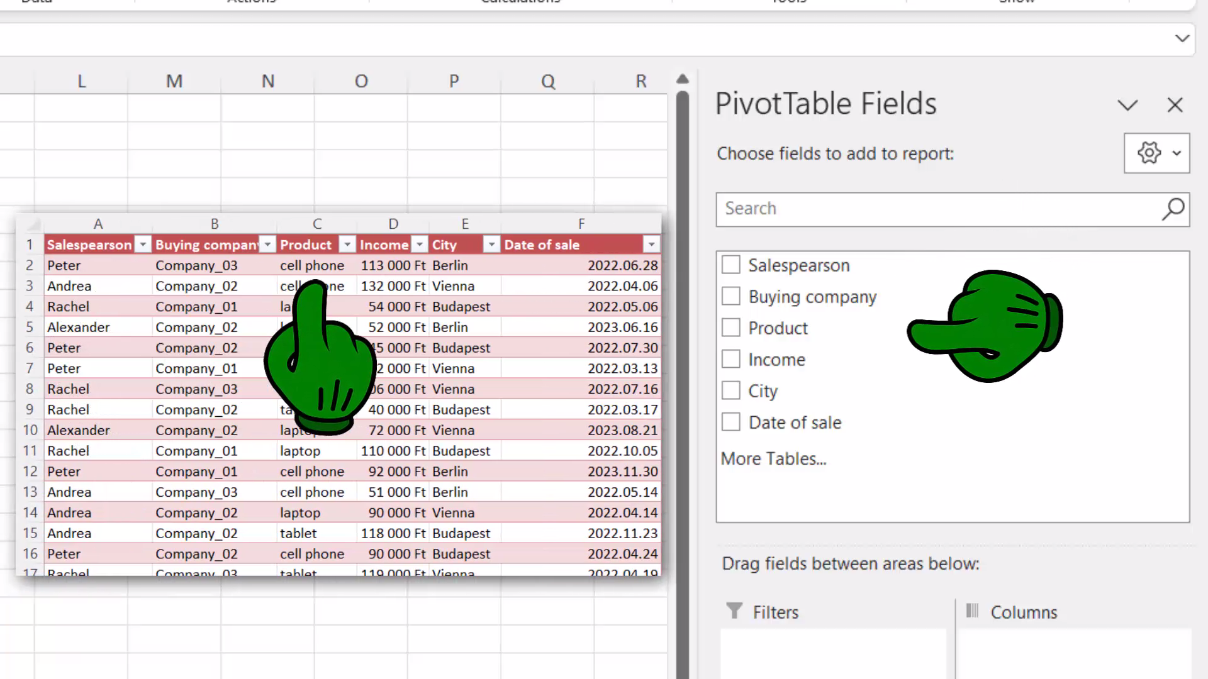Check the Income field box
1208x679 pixels.
click(x=730, y=359)
